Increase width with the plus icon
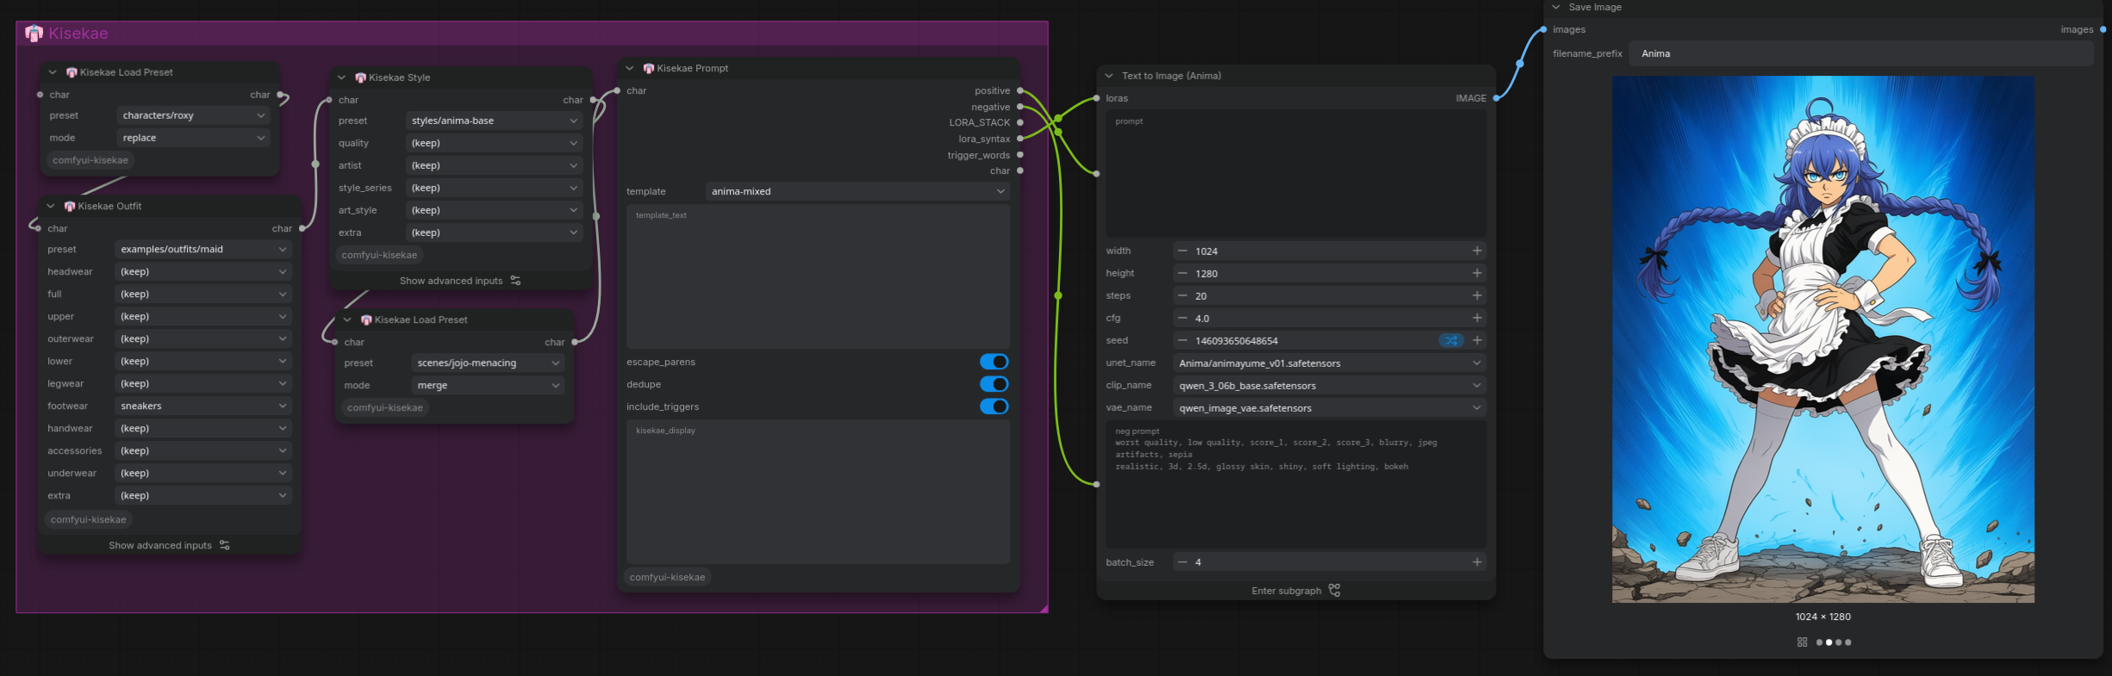Viewport: 2112px width, 676px height. [1477, 251]
